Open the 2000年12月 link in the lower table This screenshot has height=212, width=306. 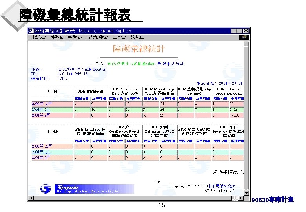tap(42, 146)
